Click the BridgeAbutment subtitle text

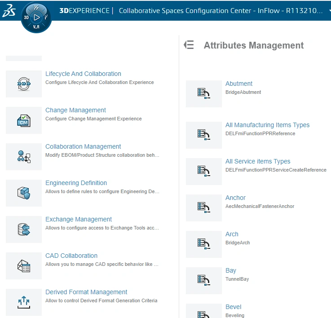pyautogui.click(x=243, y=92)
